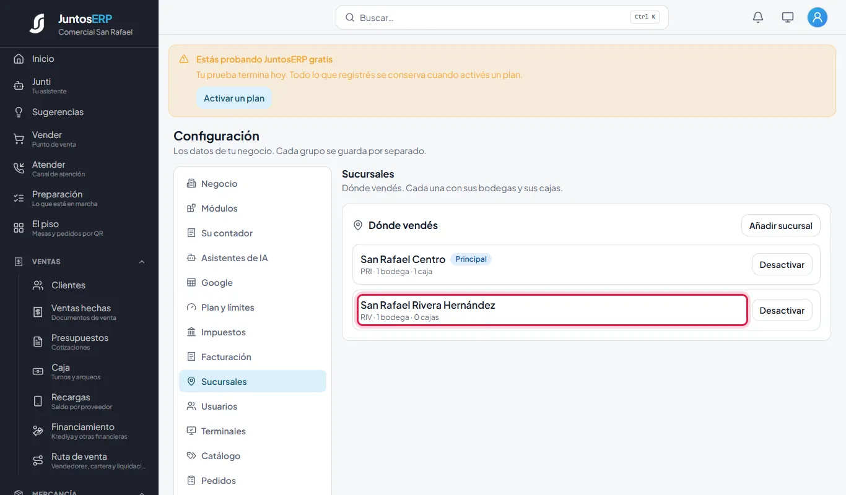Screen dimensions: 846x495
Task: Open the Negocio settings tab
Action: [x=253, y=184]
